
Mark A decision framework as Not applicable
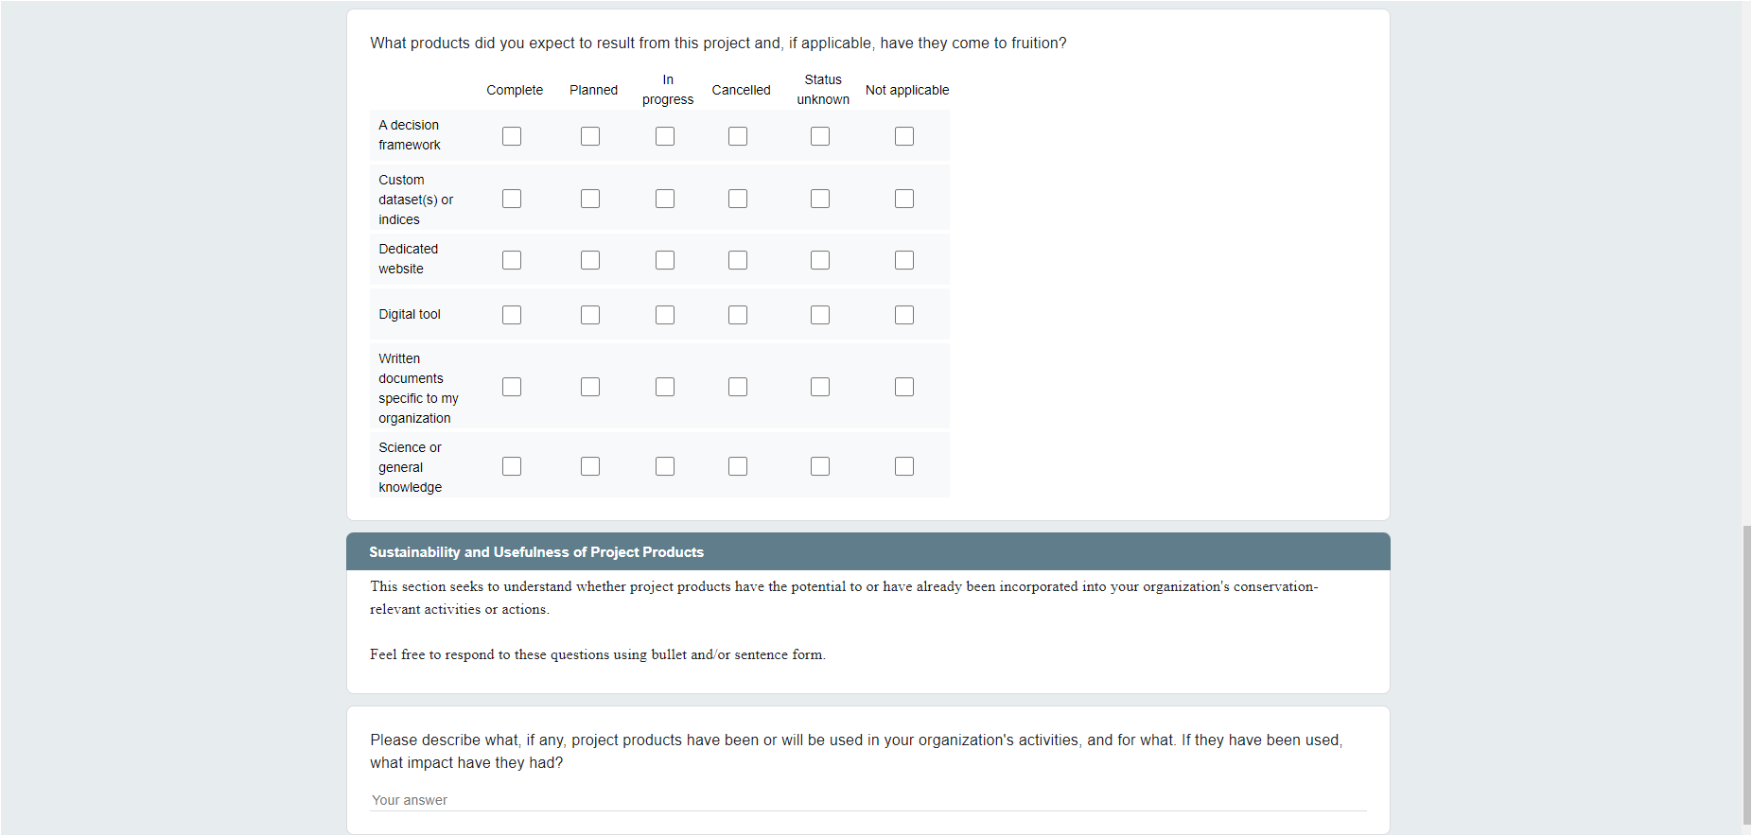click(x=904, y=136)
